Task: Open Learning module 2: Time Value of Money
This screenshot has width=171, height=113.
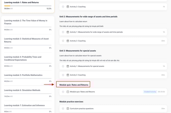Action: click(x=26, y=22)
